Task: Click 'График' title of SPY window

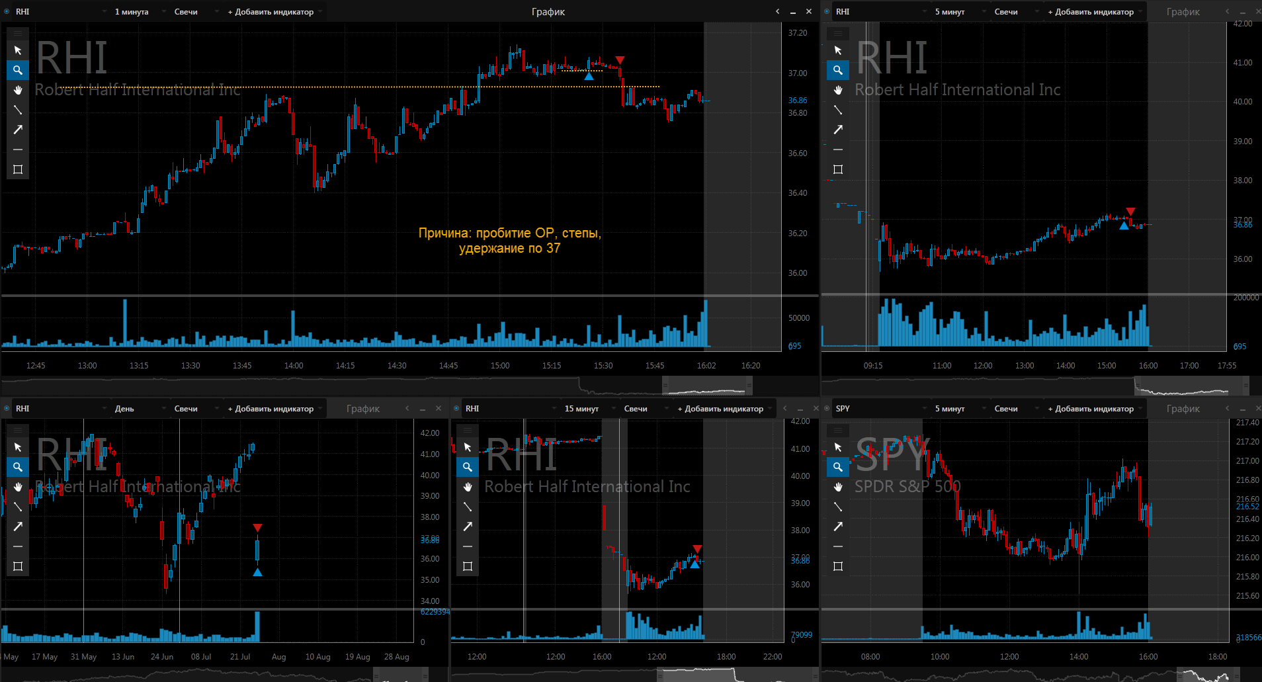Action: point(1183,409)
